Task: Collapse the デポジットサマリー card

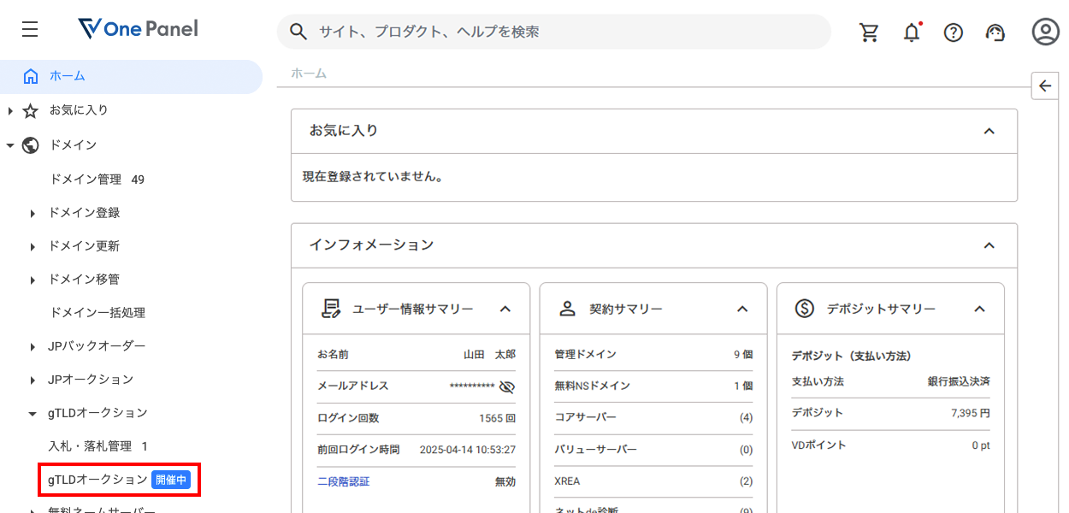Action: pos(980,310)
